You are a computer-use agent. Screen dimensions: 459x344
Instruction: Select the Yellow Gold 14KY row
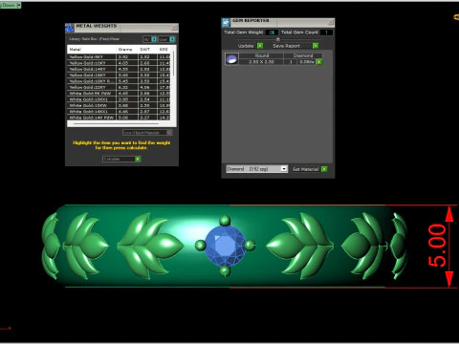pos(119,69)
